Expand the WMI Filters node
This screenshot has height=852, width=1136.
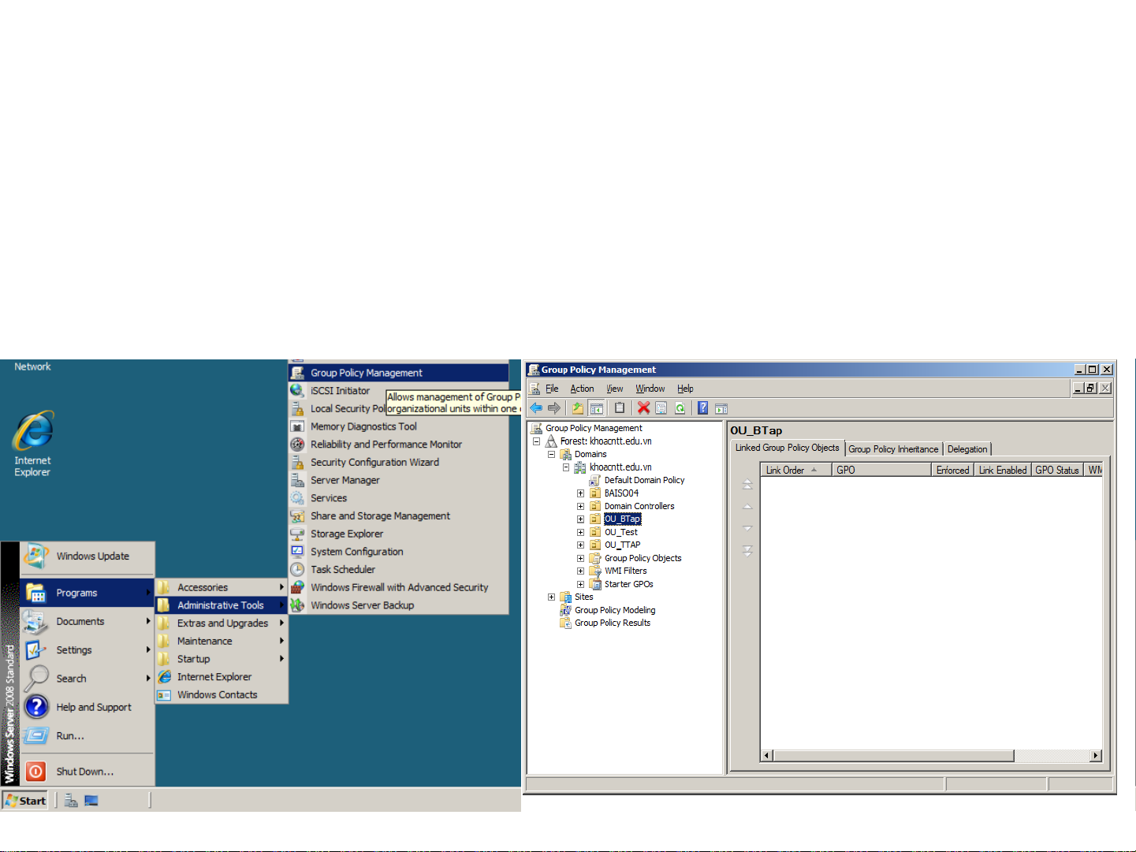pos(580,571)
